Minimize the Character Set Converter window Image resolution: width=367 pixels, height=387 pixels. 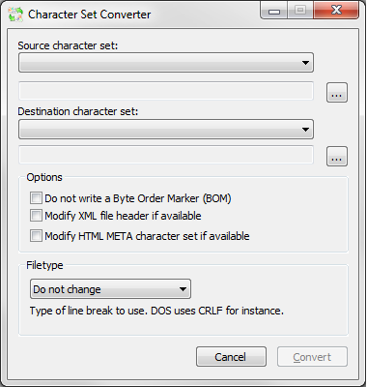(274, 11)
